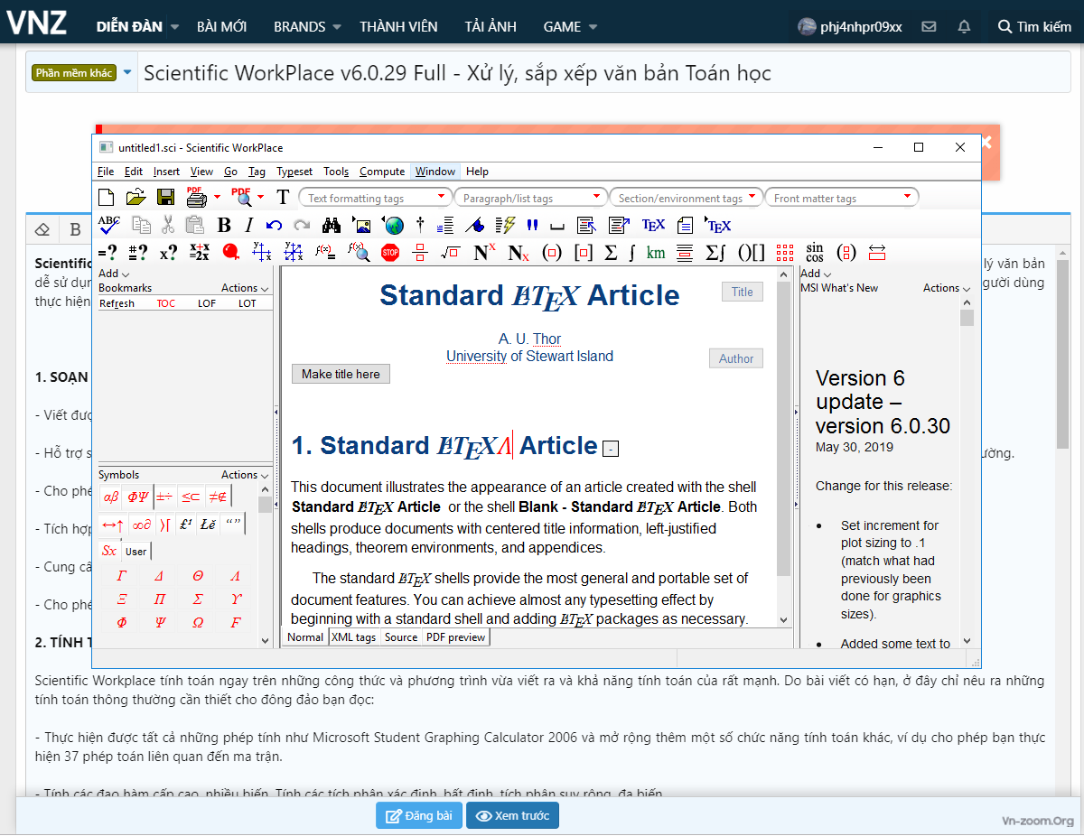The height and width of the screenshot is (836, 1084).
Task: Open the Insert menu
Action: 166,172
